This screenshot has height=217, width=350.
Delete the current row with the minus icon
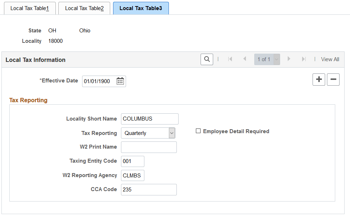click(333, 80)
